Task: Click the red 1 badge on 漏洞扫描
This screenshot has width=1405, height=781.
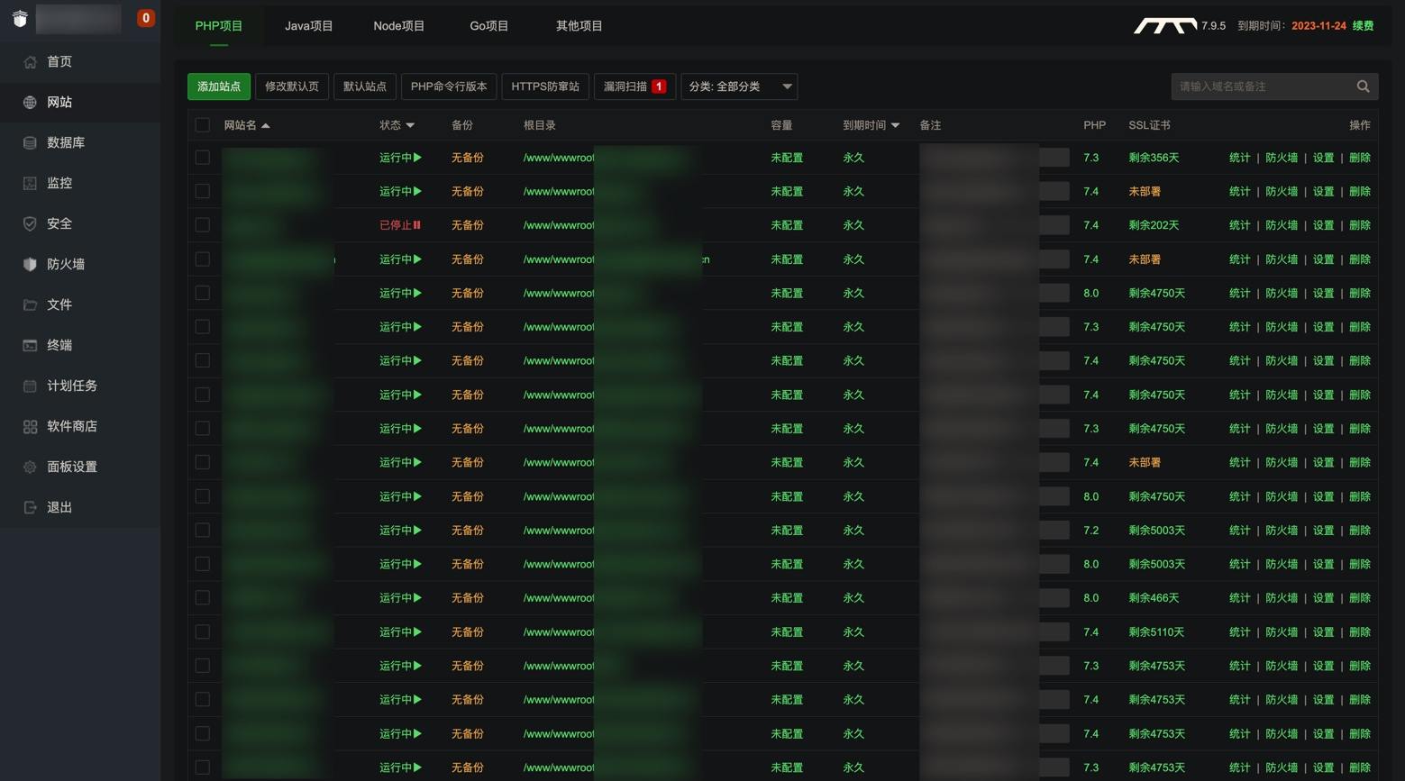Action: [659, 86]
